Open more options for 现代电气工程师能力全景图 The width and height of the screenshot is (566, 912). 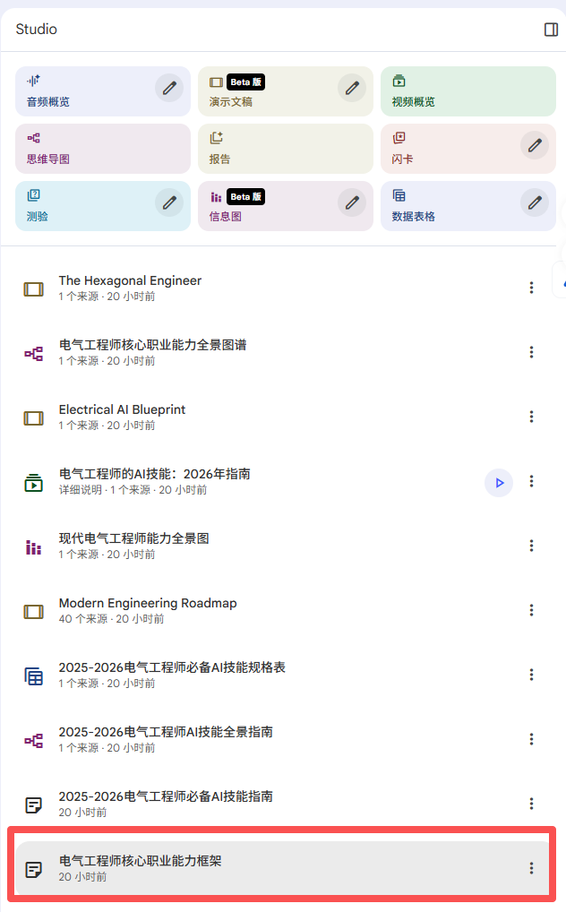click(x=531, y=546)
